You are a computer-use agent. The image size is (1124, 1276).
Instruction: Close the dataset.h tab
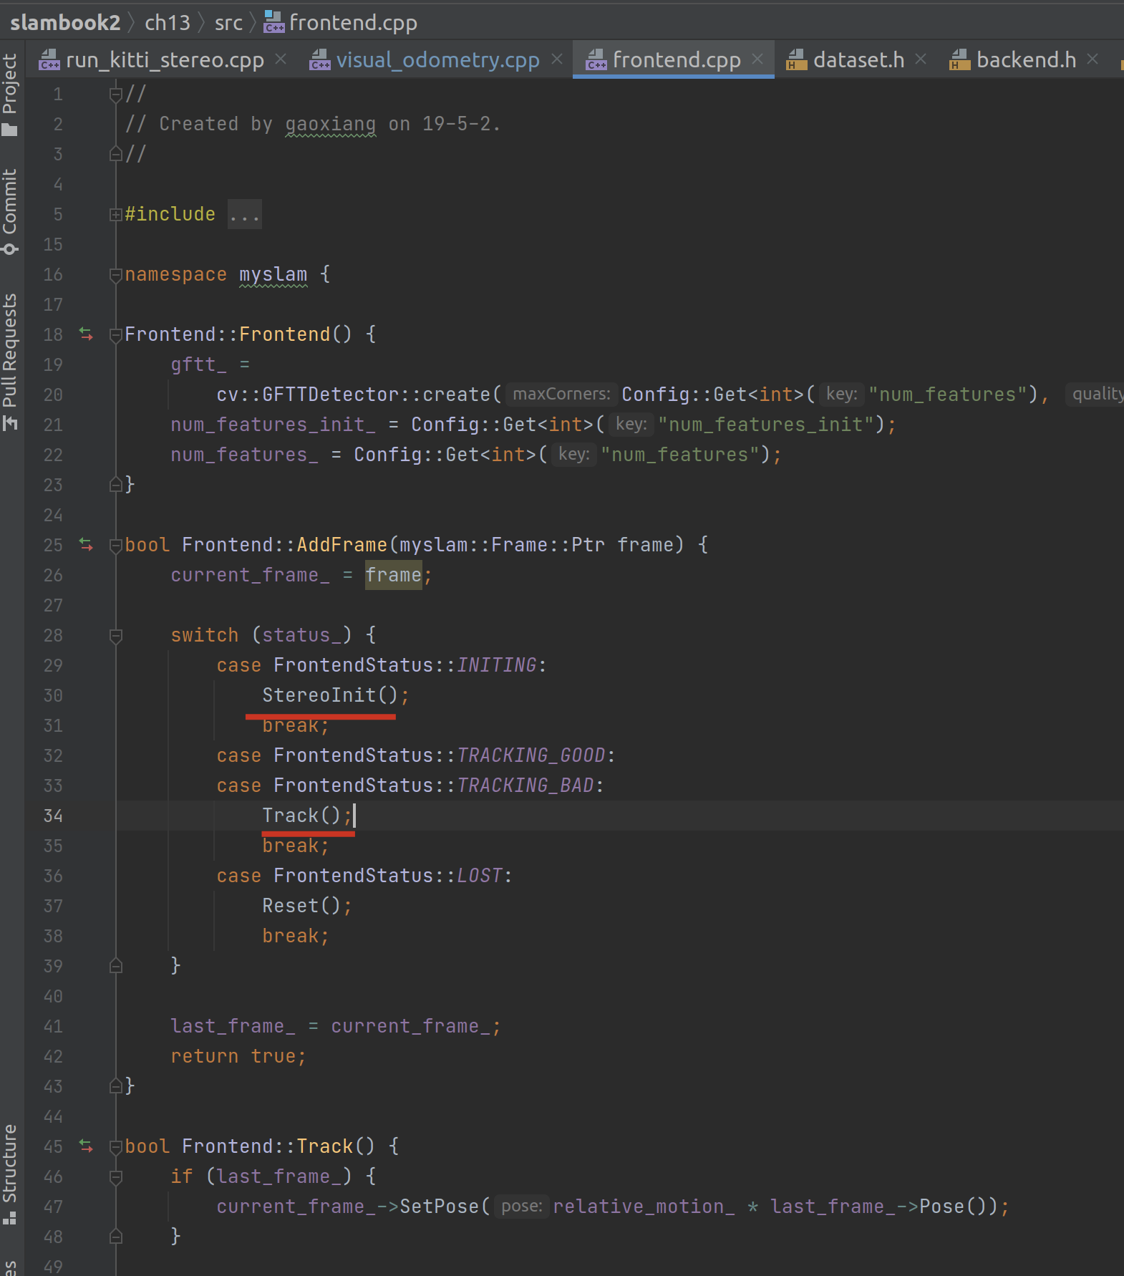pyautogui.click(x=921, y=59)
